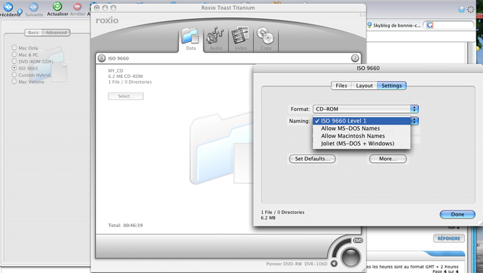Switch to the Layout tab

tap(364, 86)
